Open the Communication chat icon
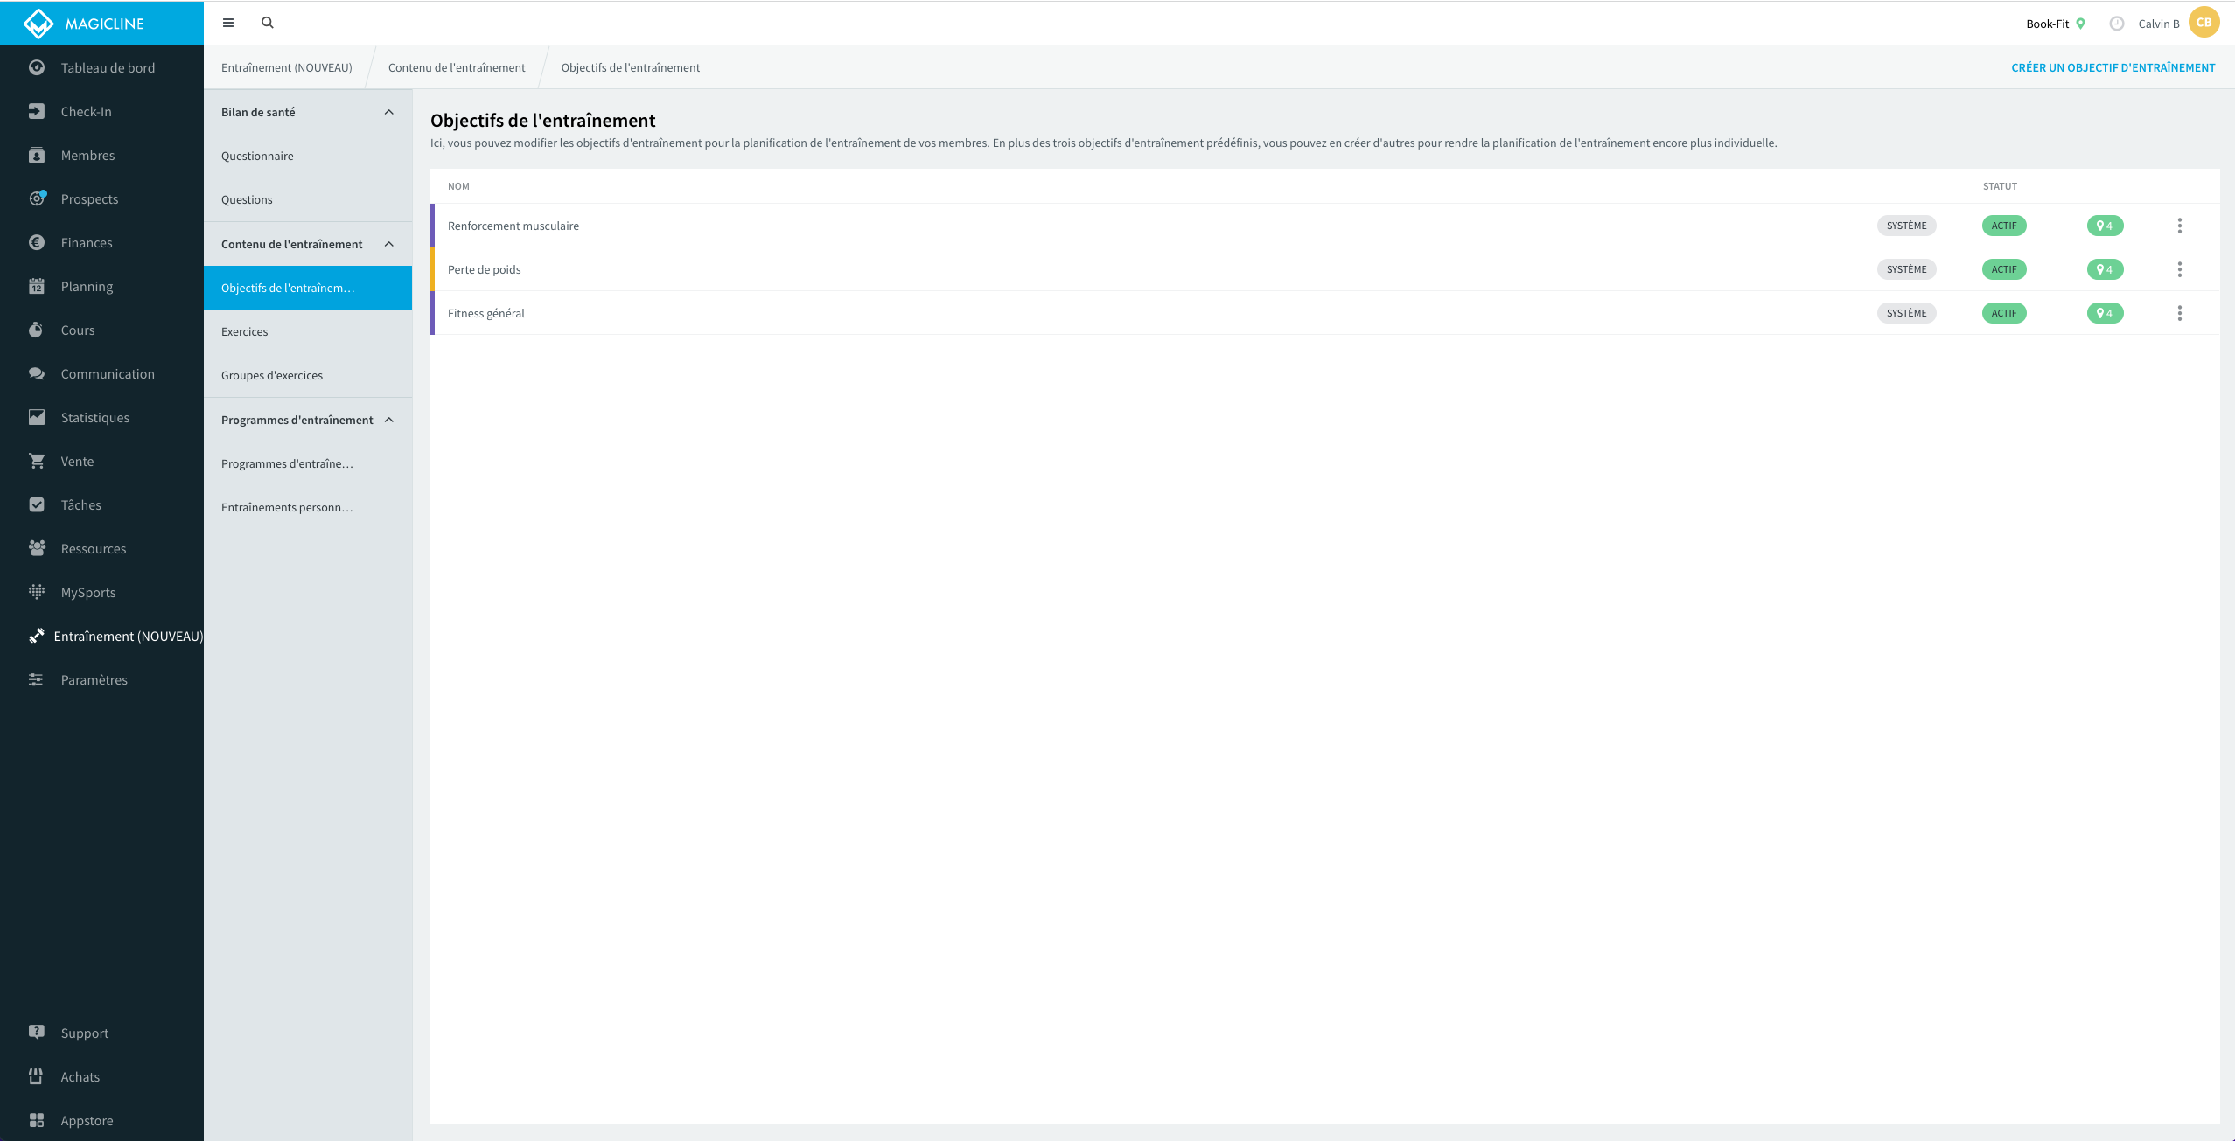2235x1141 pixels. point(37,373)
